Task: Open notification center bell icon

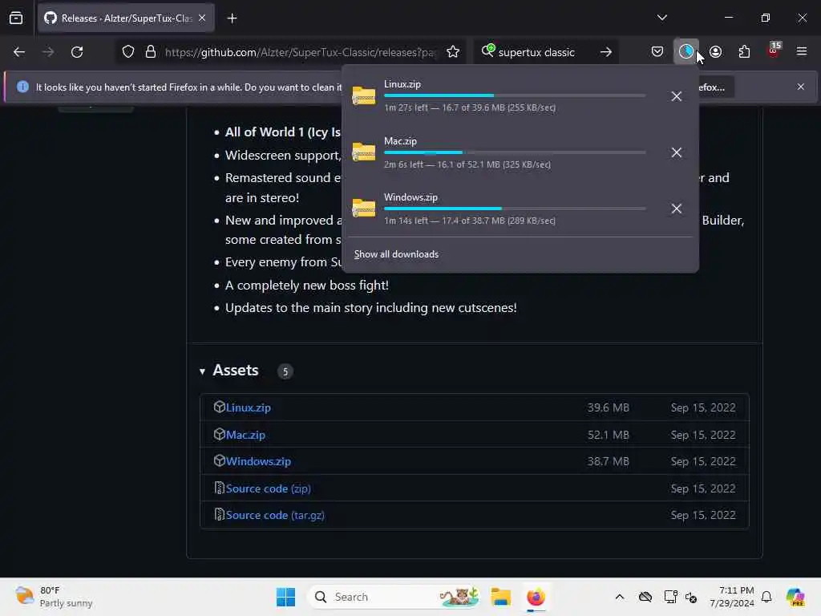Action: click(x=766, y=597)
